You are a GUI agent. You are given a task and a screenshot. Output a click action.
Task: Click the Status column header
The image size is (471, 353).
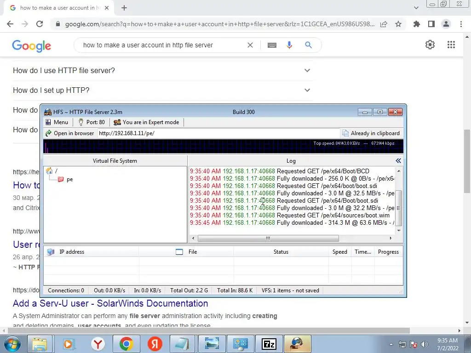click(281, 252)
